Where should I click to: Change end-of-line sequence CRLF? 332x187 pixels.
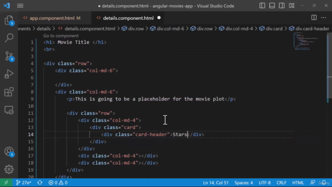[281, 182]
